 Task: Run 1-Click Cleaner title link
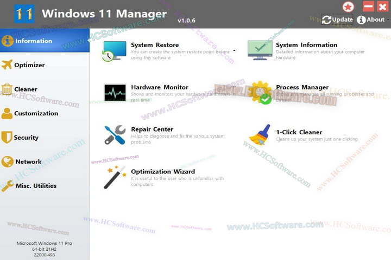pyautogui.click(x=299, y=132)
